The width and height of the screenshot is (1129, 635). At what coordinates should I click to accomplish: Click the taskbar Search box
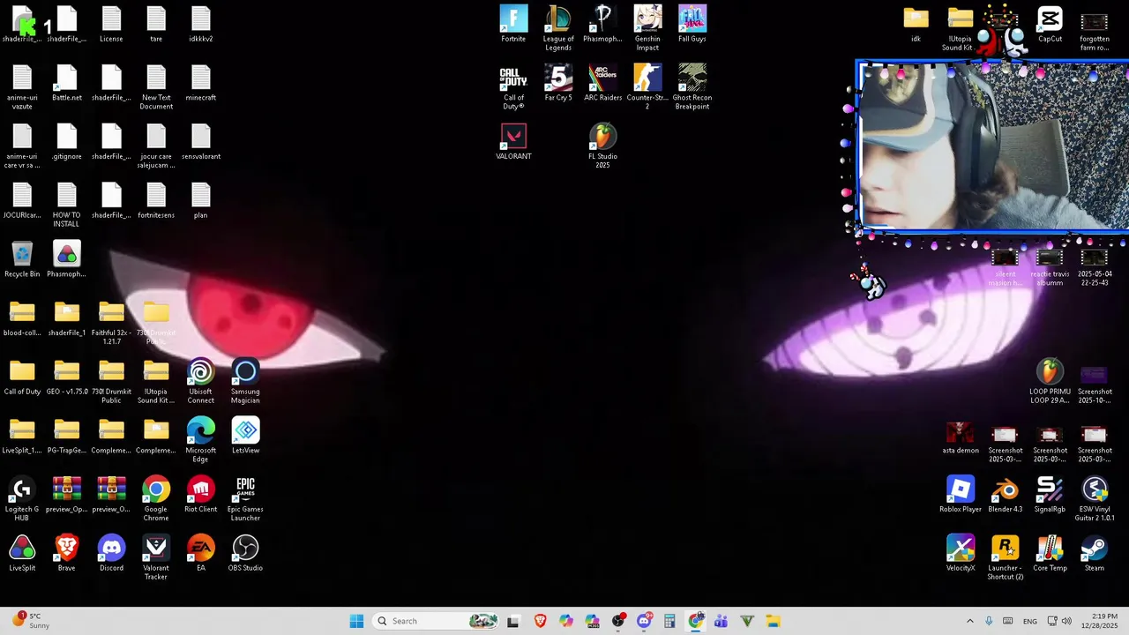coord(437,621)
